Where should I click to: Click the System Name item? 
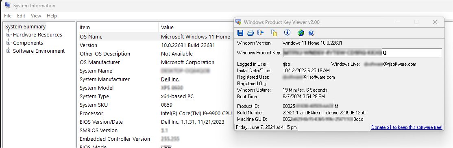pos(96,71)
